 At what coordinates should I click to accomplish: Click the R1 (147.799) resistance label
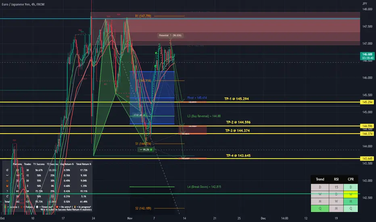tap(143, 16)
